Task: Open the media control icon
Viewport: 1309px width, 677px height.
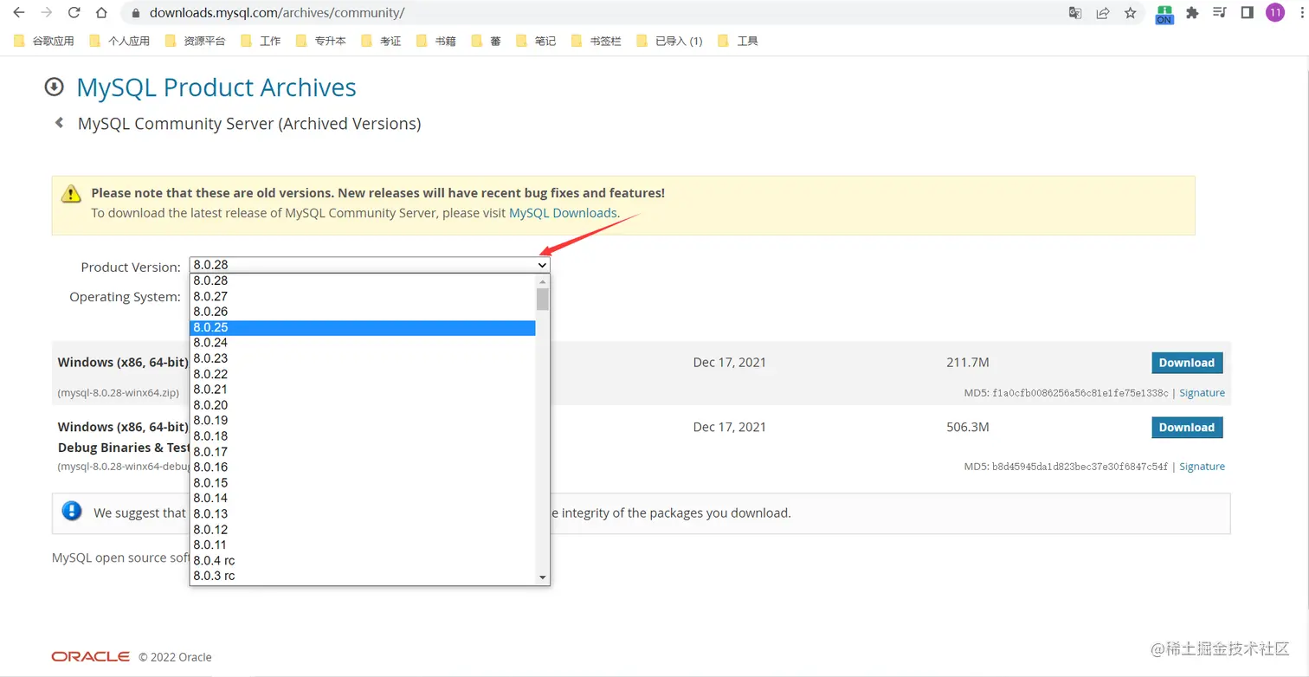Action: (1220, 13)
